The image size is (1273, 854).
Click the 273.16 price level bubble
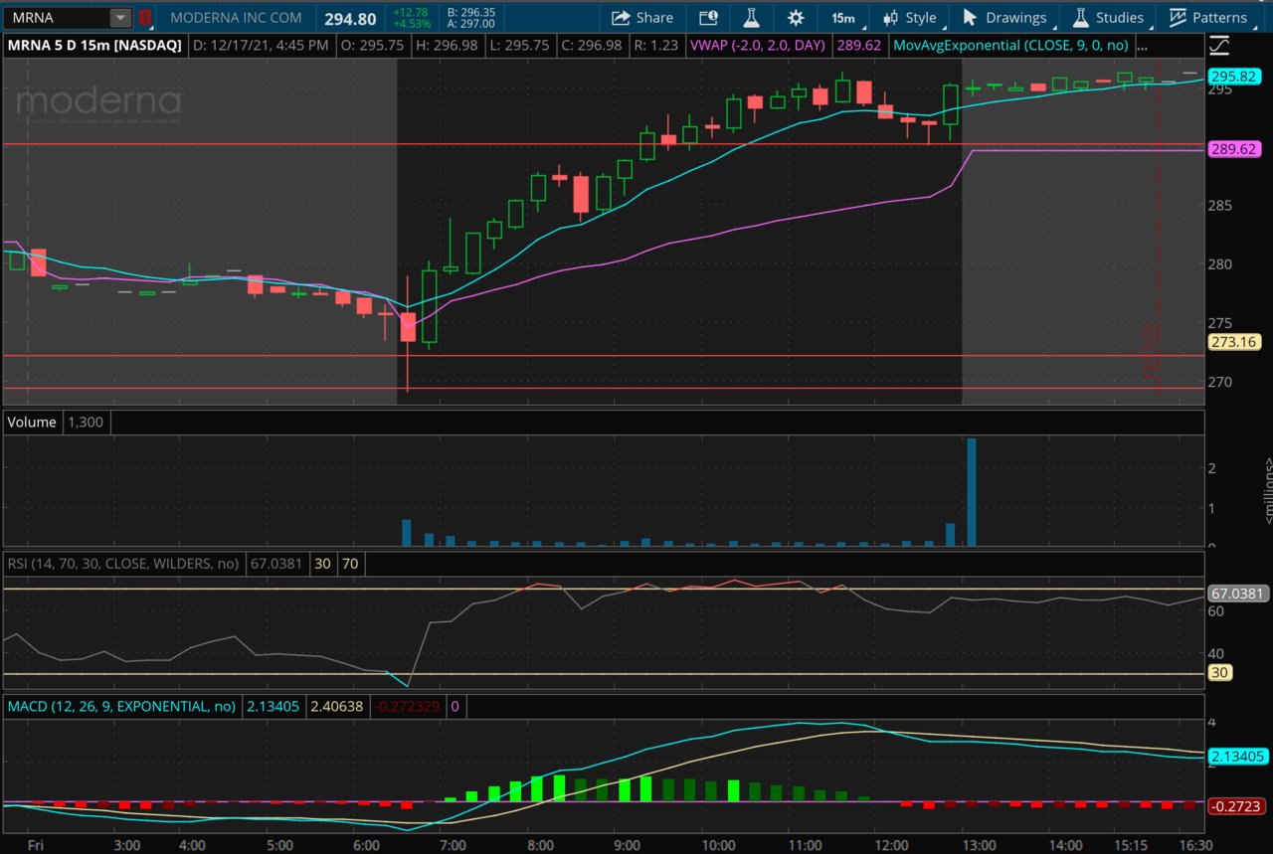coord(1233,342)
